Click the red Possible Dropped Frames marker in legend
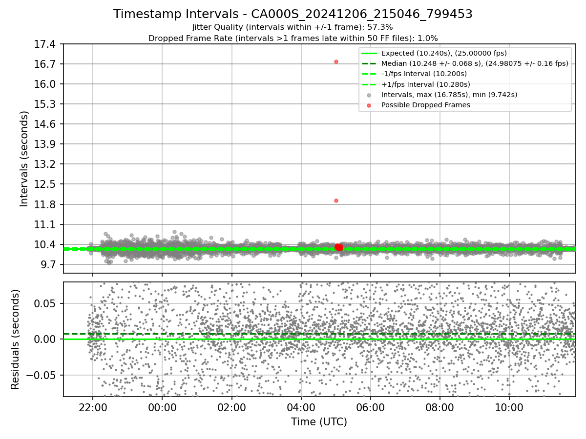This screenshot has height=439, width=586. (369, 105)
